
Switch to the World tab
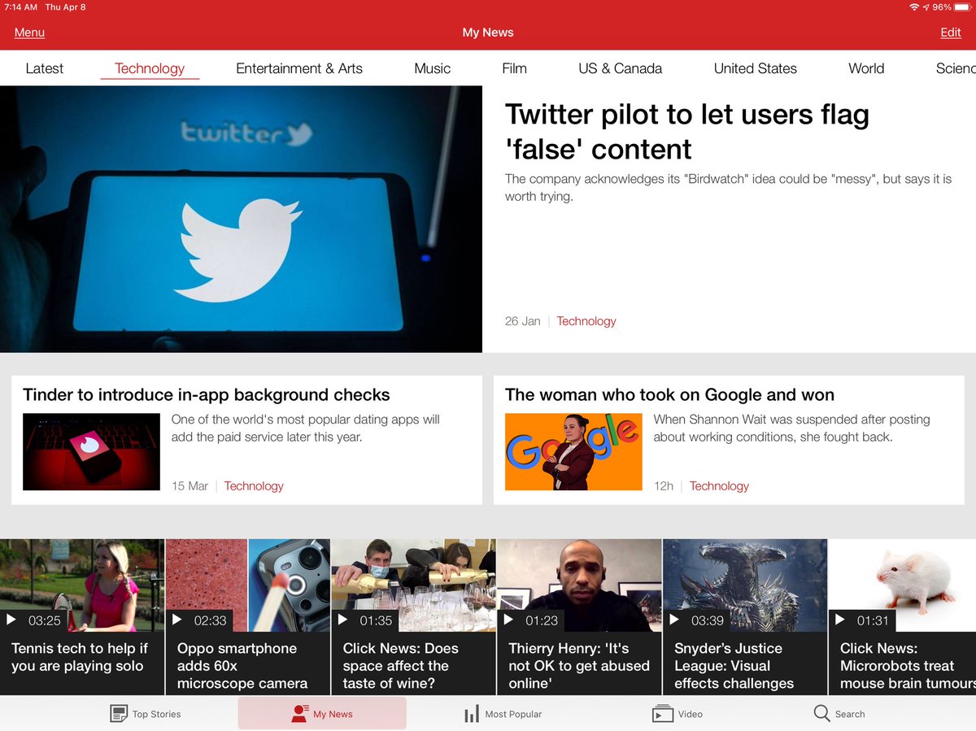[x=866, y=68]
